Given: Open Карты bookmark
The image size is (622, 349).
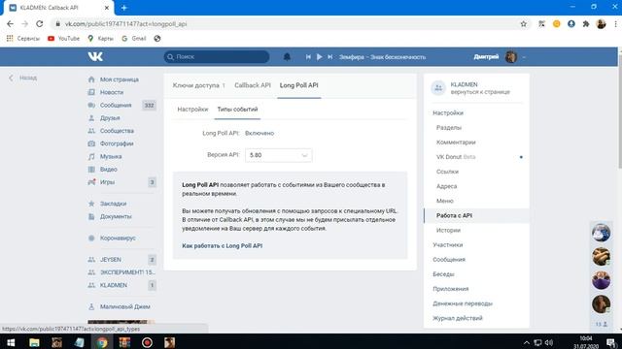Looking at the screenshot, I should [x=101, y=39].
